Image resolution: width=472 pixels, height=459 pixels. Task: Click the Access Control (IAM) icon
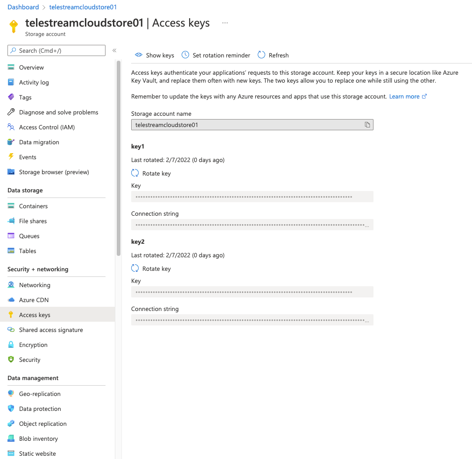(11, 127)
